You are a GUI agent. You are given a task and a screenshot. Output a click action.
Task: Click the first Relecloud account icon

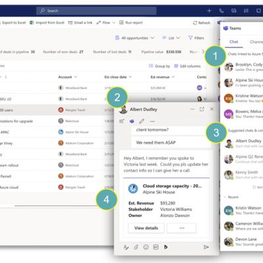60,121
